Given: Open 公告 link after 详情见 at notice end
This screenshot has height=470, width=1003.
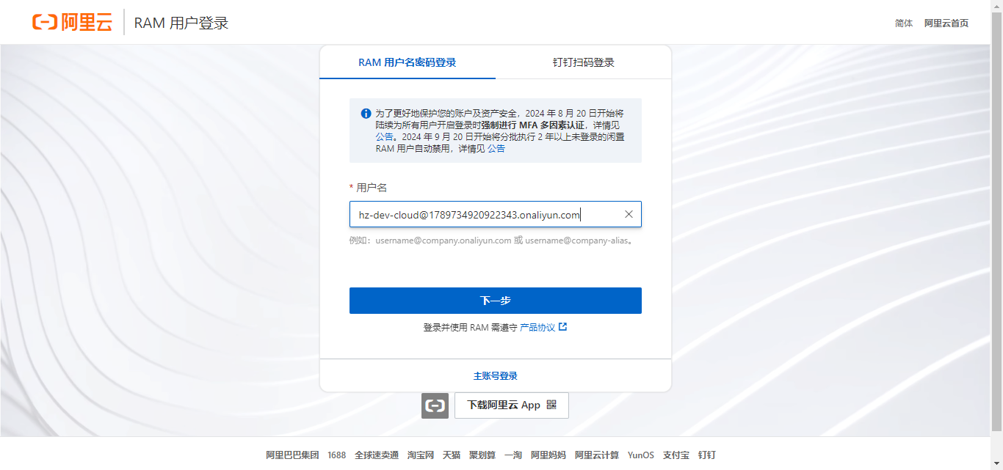Looking at the screenshot, I should (x=496, y=148).
